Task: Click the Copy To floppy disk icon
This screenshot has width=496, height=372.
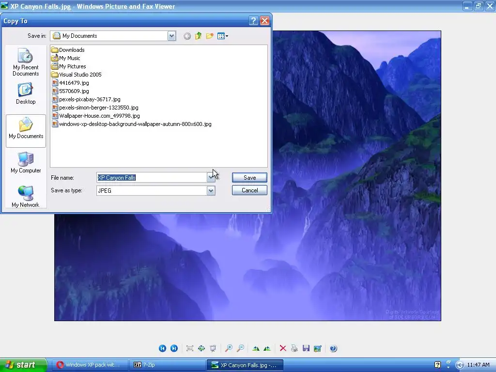Action: [x=306, y=348]
